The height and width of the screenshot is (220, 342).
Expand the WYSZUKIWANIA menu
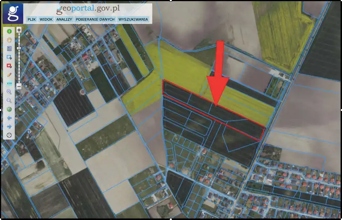133,19
